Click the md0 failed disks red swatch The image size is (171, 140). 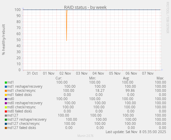coord(6,111)
